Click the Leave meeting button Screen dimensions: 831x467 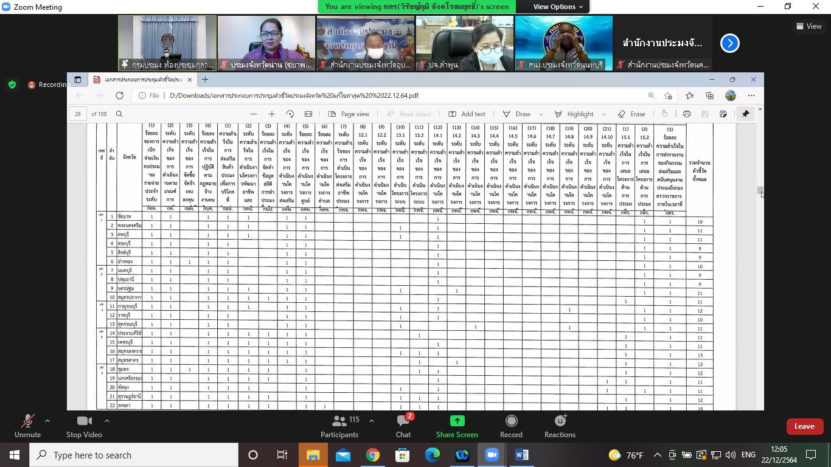tap(804, 426)
